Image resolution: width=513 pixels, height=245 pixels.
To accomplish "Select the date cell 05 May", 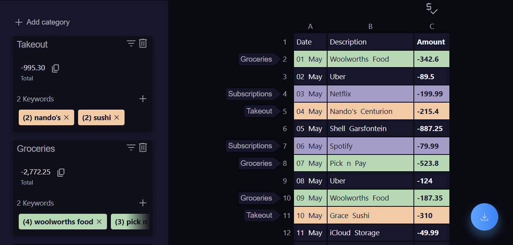I will point(310,129).
